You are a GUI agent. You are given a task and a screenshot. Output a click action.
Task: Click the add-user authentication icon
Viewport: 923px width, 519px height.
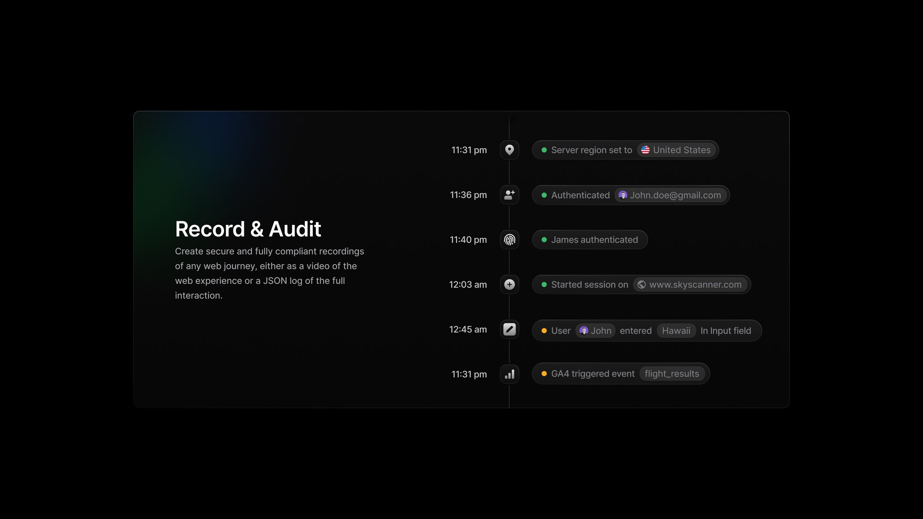click(x=509, y=195)
